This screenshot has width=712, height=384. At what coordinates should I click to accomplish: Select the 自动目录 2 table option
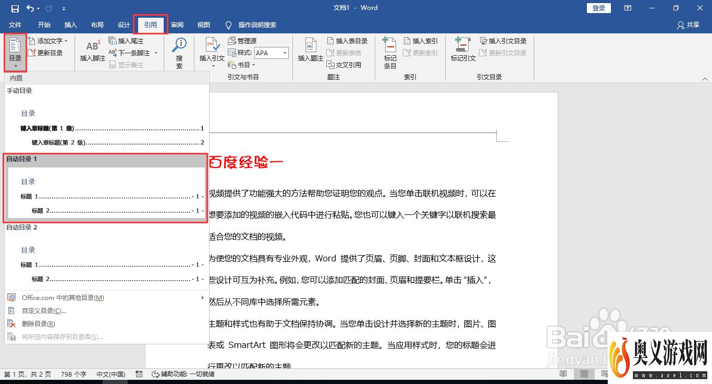click(x=106, y=257)
